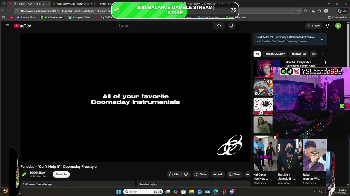Open the DOOMSDAY channel avatar
The height and width of the screenshot is (196, 350).
24,174
